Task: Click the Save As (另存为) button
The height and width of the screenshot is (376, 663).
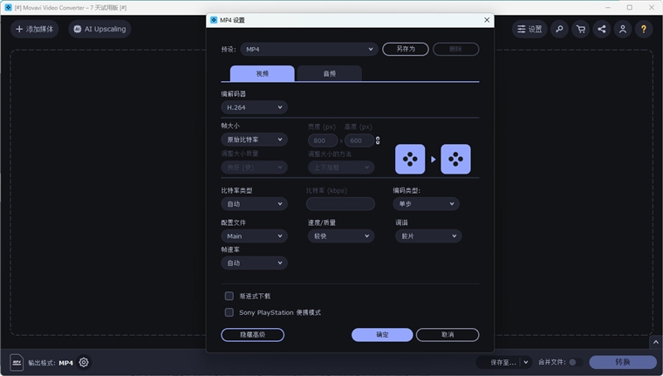Action: coord(406,49)
